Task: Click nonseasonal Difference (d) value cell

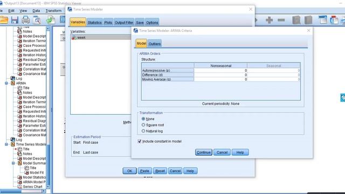Action: click(220, 75)
